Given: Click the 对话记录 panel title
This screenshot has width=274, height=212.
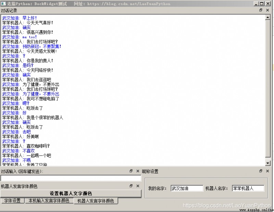Looking at the screenshot, I should point(9,11).
